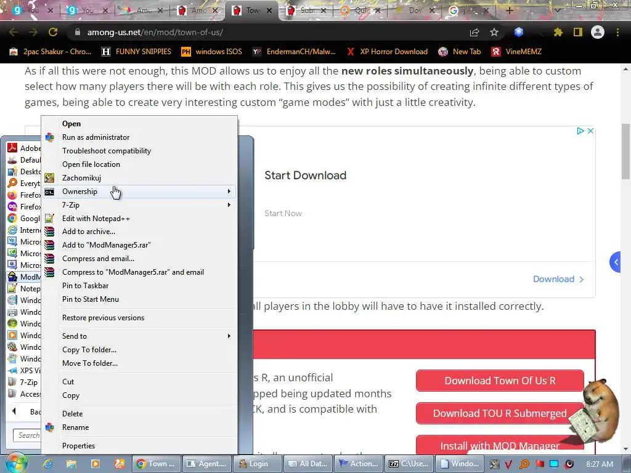The width and height of the screenshot is (631, 473).
Task: Expand the Ownership submenu
Action: (x=139, y=192)
